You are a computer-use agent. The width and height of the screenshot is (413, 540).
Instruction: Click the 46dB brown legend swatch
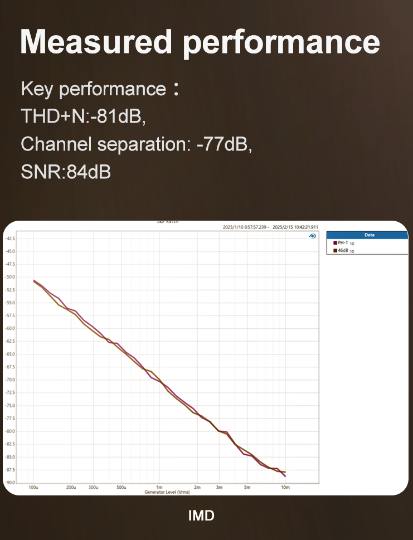335,251
